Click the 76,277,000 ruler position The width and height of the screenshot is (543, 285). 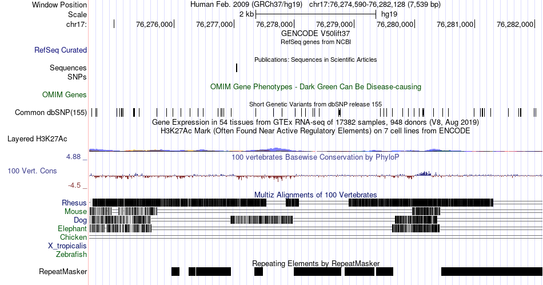coord(214,24)
